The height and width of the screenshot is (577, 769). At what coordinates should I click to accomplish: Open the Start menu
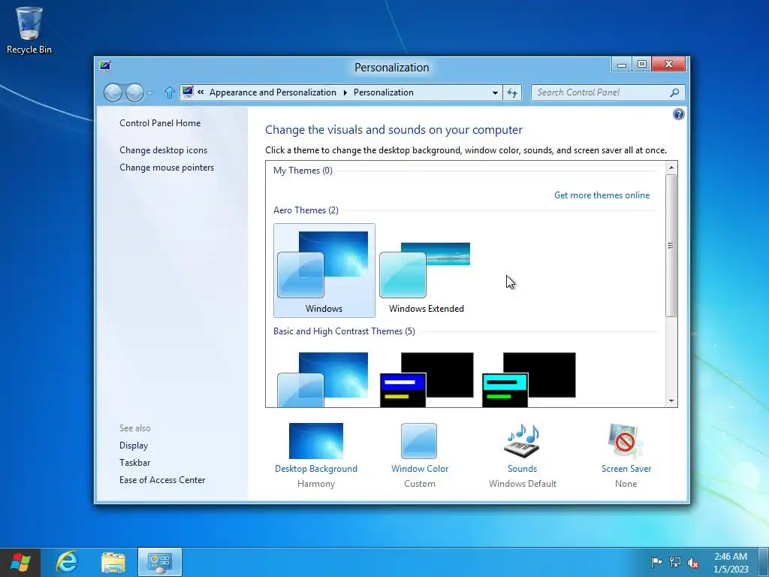point(20,562)
